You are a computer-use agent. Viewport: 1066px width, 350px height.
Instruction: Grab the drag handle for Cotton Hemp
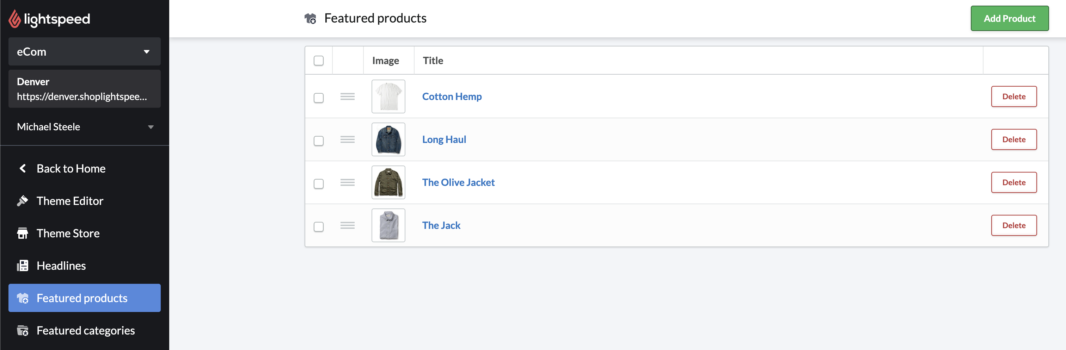coord(347,97)
